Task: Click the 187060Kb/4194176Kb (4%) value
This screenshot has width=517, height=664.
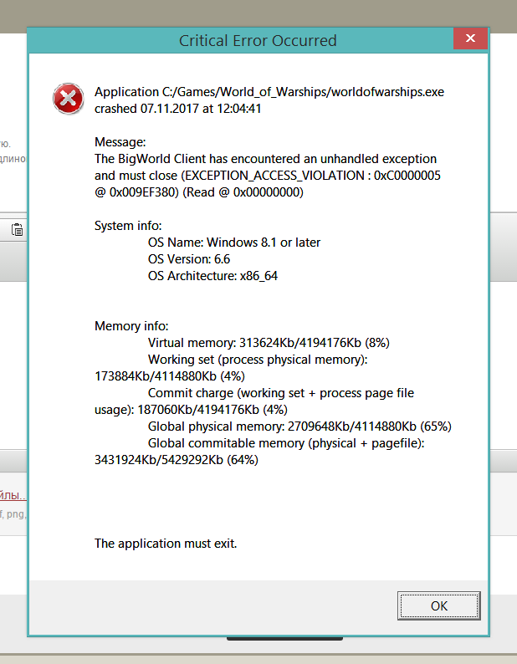Action: click(212, 410)
